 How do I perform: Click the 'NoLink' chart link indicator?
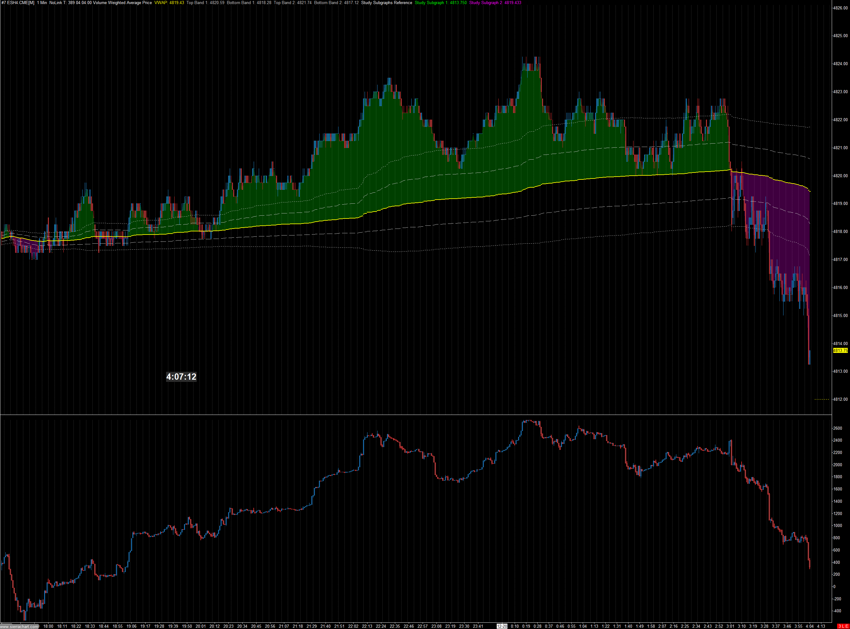click(x=56, y=3)
